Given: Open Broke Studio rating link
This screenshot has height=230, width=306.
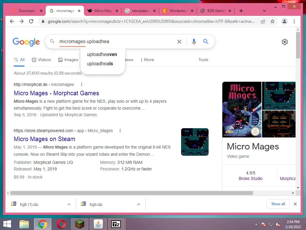Looking at the screenshot, I should (x=251, y=178).
